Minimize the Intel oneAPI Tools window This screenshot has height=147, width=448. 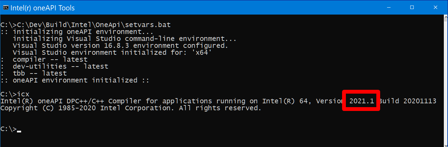392,7
